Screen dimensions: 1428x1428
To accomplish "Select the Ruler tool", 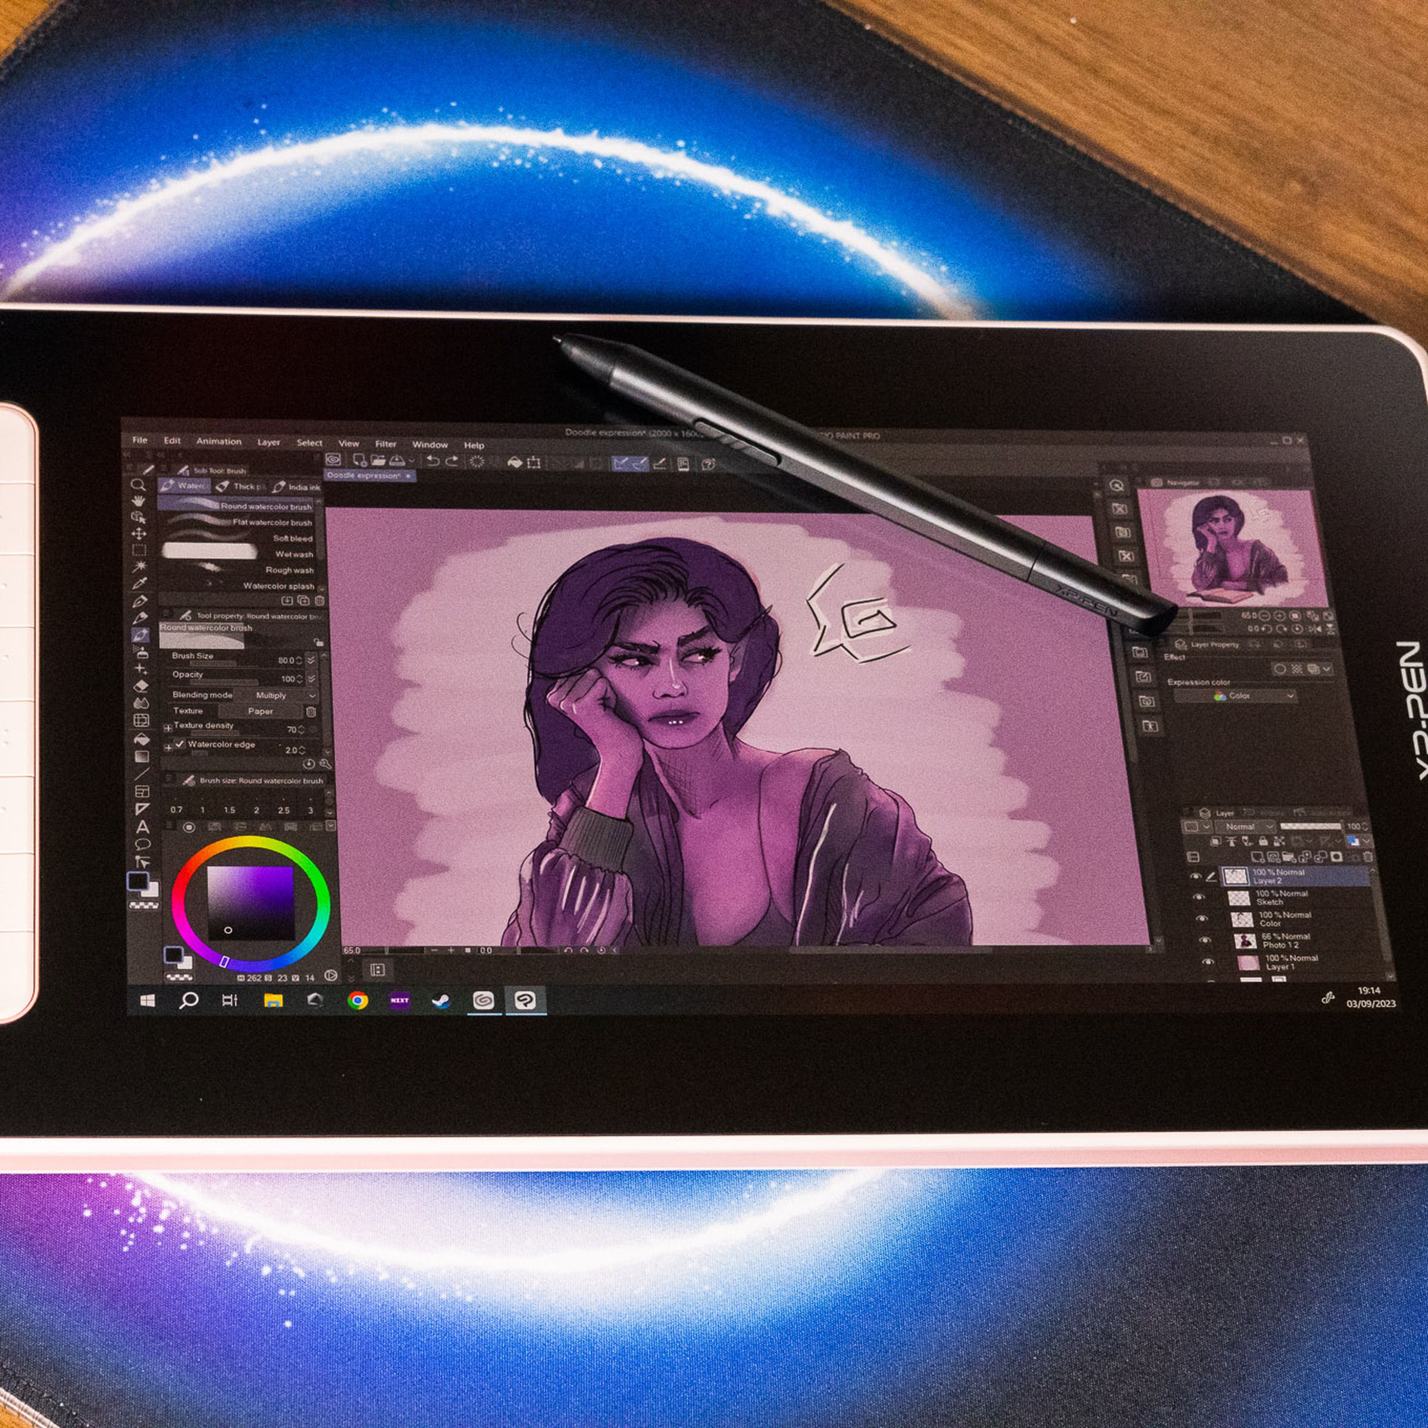I will coord(143,808).
